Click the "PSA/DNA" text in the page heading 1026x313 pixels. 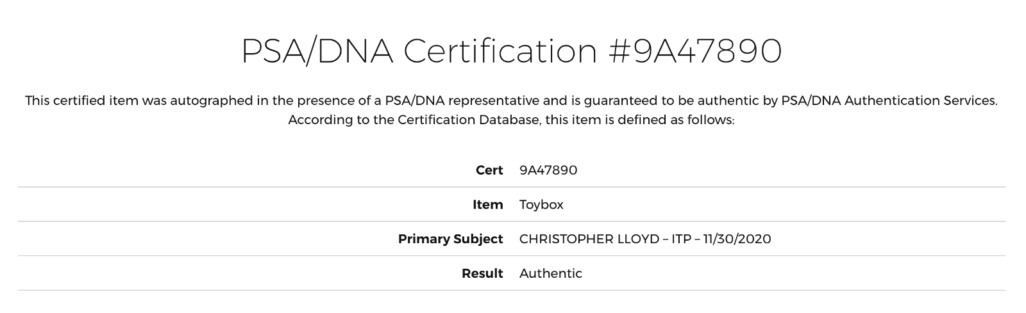[317, 51]
